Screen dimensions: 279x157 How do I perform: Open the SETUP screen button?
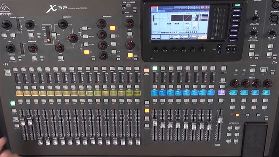click(235, 20)
